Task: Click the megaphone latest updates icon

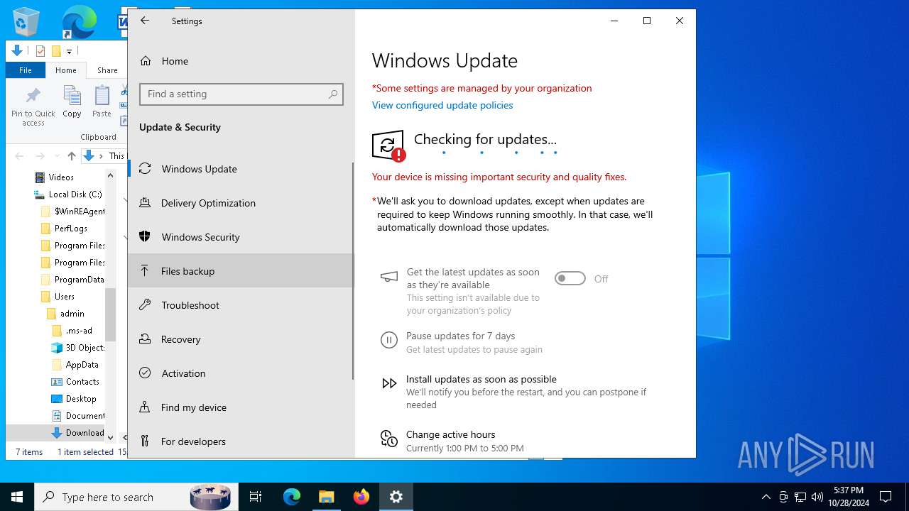Action: pos(388,277)
